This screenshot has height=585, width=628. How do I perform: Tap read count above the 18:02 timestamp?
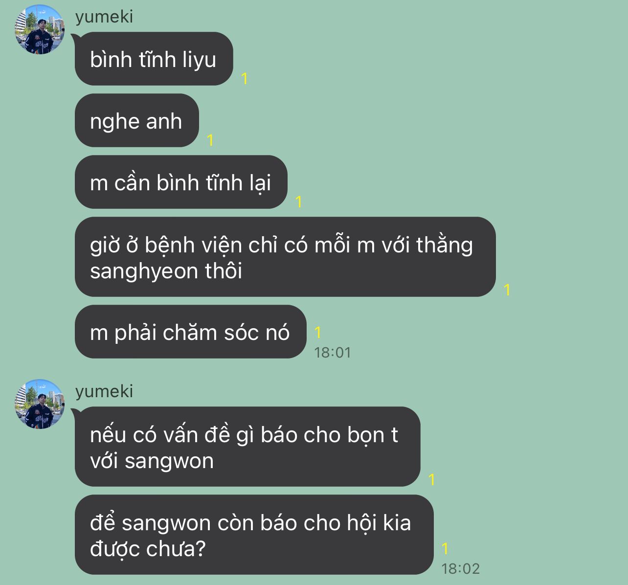445,549
